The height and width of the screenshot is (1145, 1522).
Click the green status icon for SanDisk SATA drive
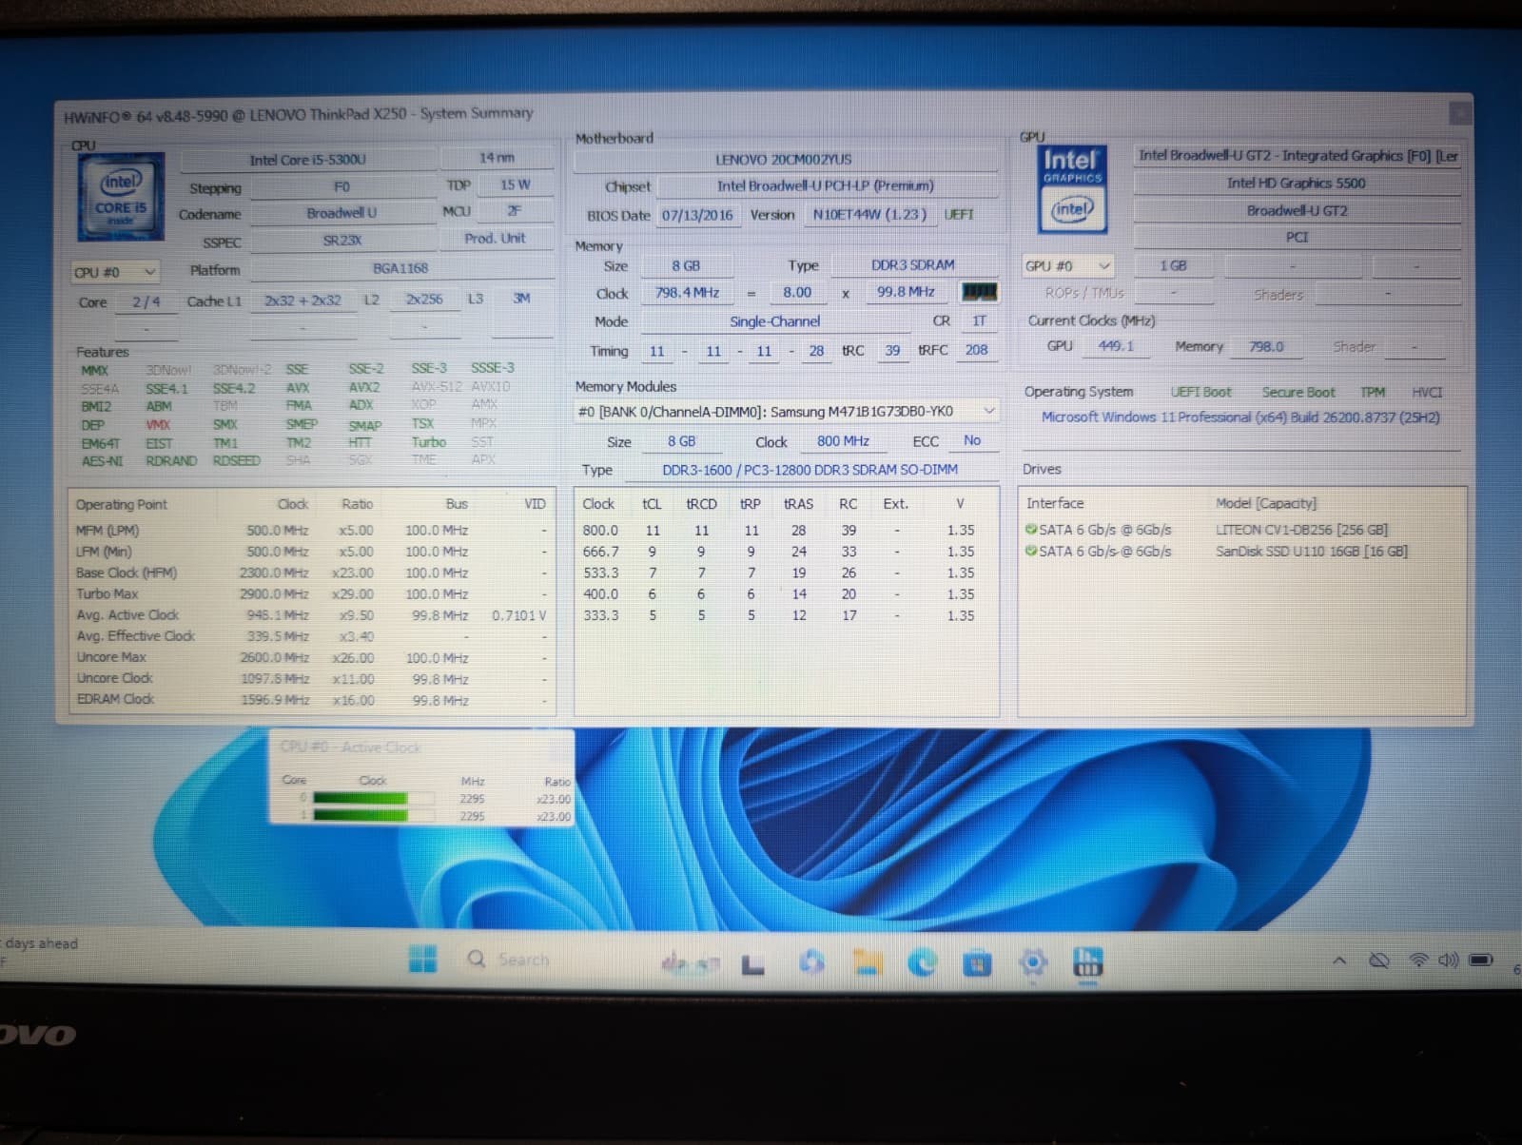point(1031,551)
